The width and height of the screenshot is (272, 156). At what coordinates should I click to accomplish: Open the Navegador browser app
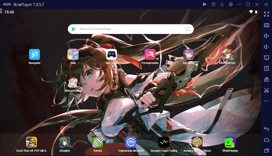[34, 54]
